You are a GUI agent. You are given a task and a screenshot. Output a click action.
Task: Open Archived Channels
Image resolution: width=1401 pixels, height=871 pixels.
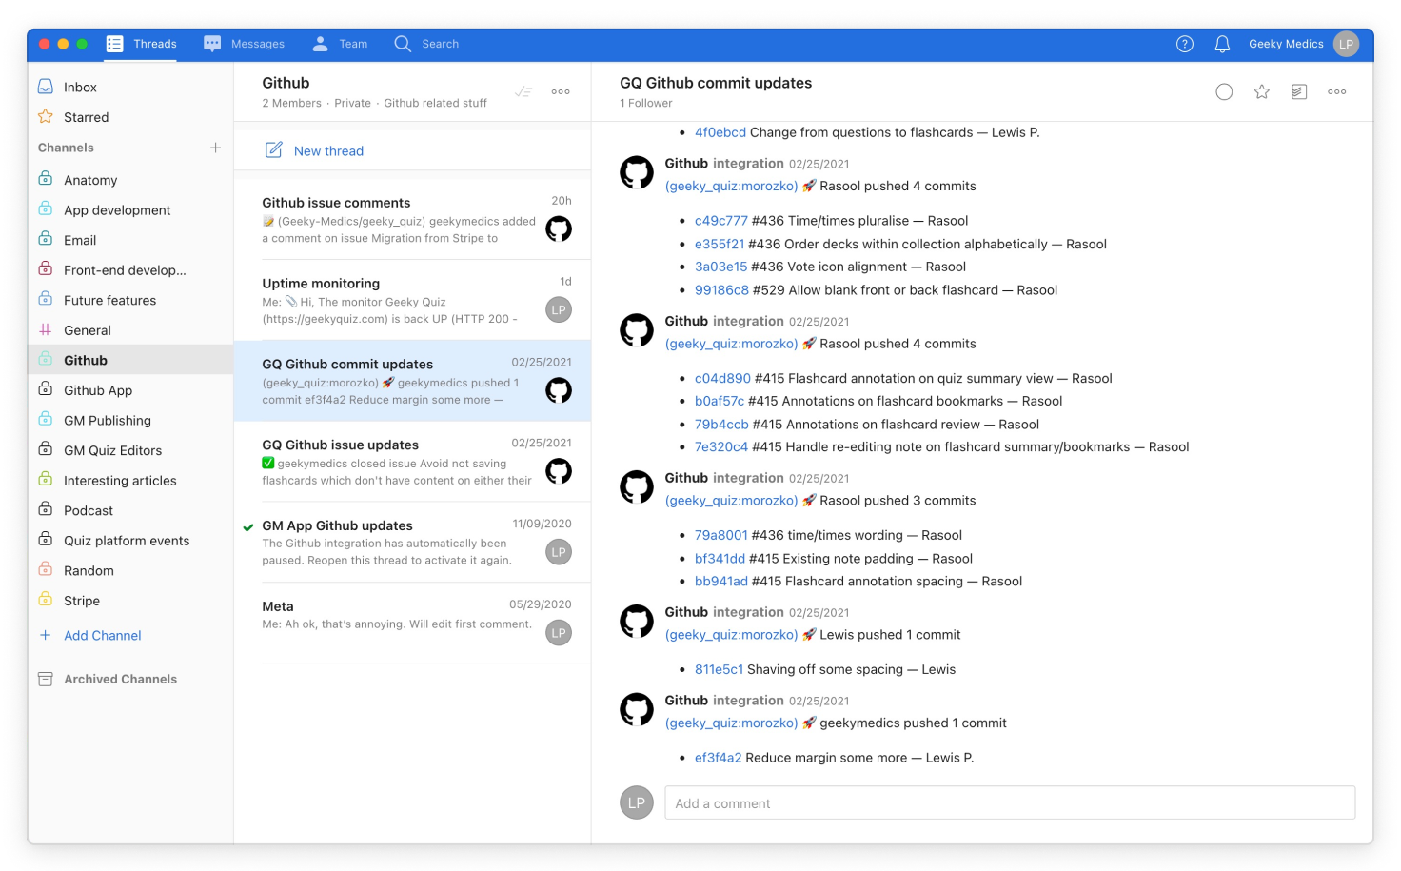(120, 679)
